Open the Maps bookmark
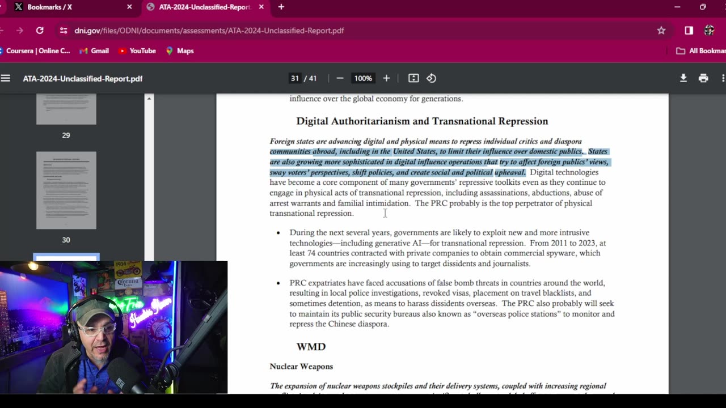Viewport: 726px width, 408px height. coord(180,51)
